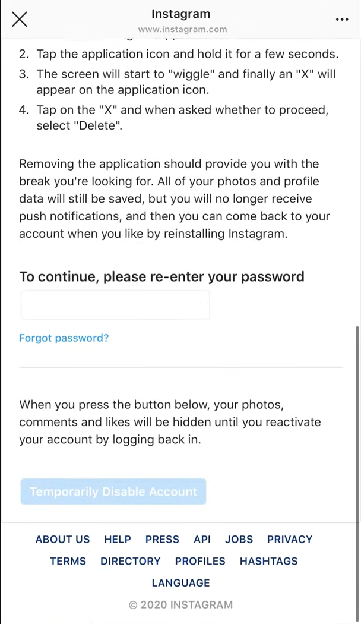Visit the JOBS footer link
Image resolution: width=361 pixels, height=624 pixels.
tap(239, 540)
